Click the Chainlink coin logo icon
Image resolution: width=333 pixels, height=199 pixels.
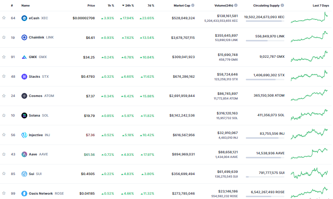[24, 37]
